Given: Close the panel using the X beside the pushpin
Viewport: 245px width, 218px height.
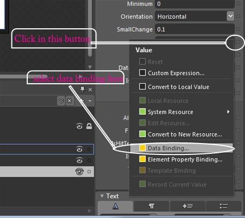Looking at the screenshot, I should (90, 90).
